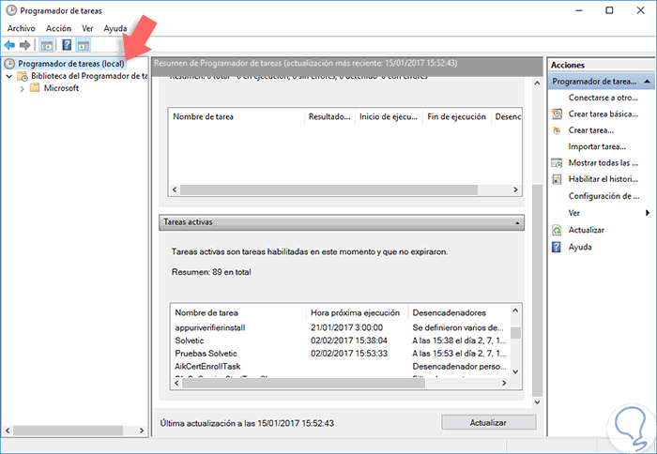This screenshot has height=454, width=657.
Task: Select Programador de tareas (local) tree node
Action: coord(71,64)
